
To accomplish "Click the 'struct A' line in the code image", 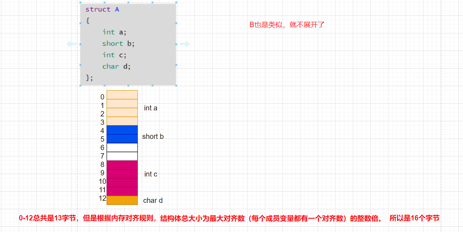I will (x=102, y=9).
